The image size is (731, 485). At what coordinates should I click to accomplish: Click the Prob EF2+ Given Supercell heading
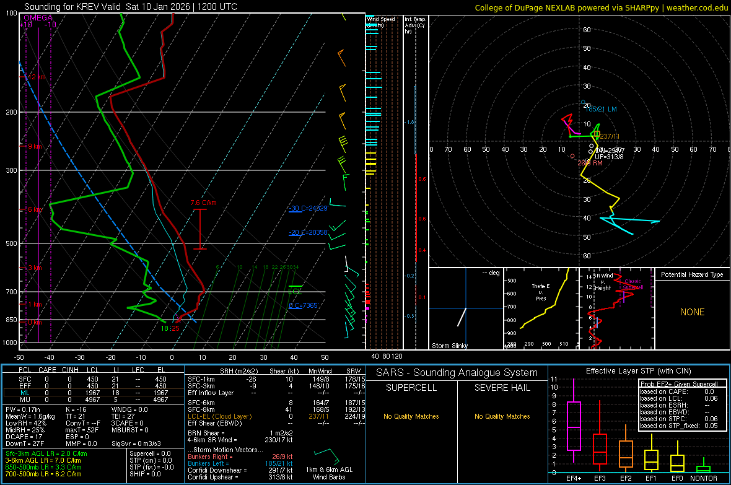679,384
